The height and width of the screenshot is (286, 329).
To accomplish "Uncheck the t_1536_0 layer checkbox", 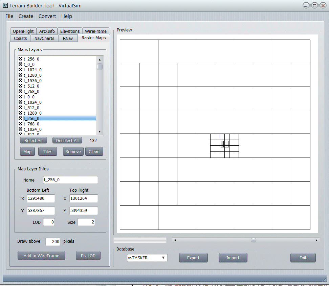I will (20, 80).
